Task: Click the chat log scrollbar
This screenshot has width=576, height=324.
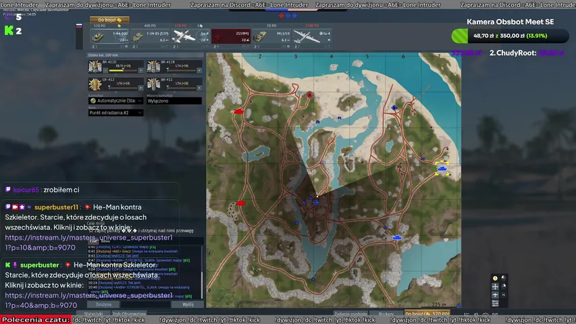Action: 203,272
